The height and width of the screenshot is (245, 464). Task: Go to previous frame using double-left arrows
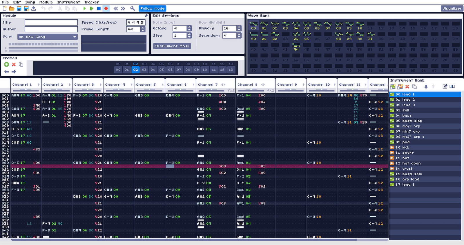point(116,8)
